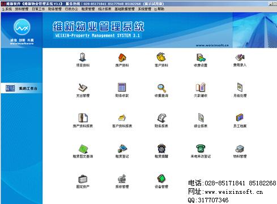Image resolution: width=277 pixels, height=204 pixels.
Task: Click the 客户资料 icon
Action: point(161,57)
